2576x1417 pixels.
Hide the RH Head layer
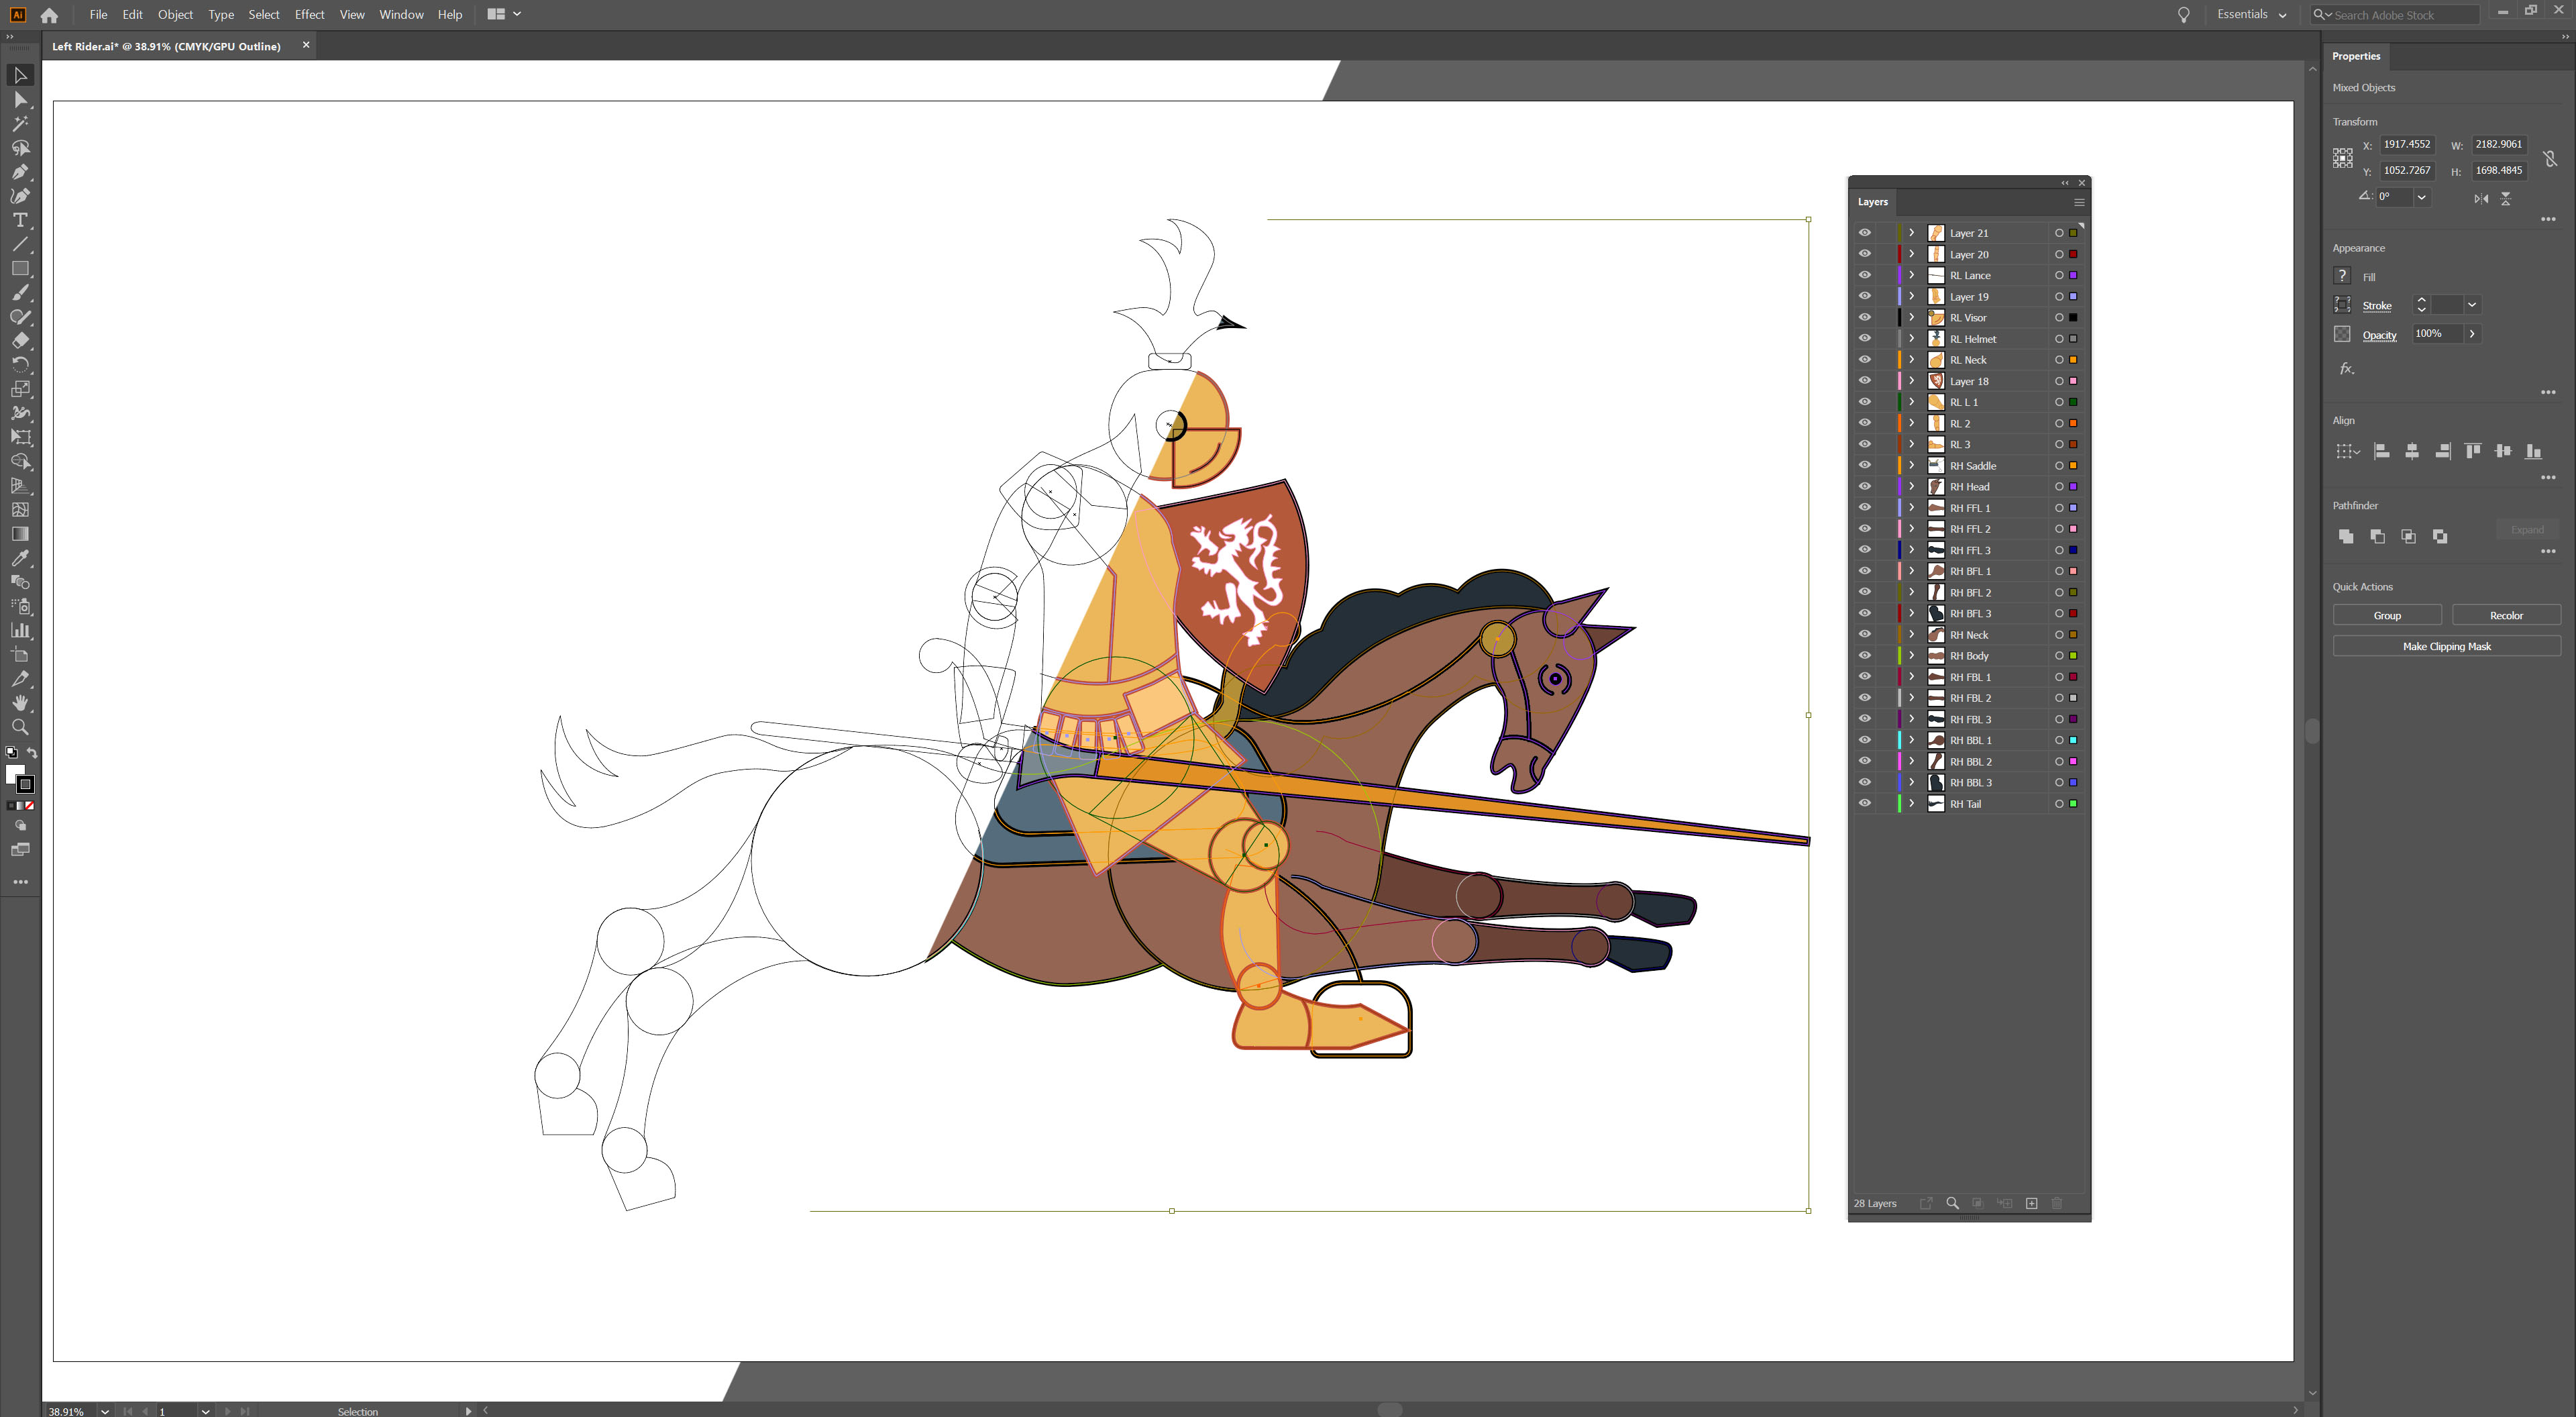click(1865, 486)
